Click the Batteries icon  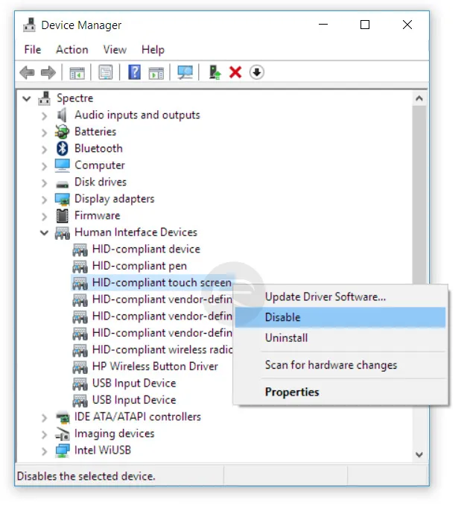(x=62, y=132)
